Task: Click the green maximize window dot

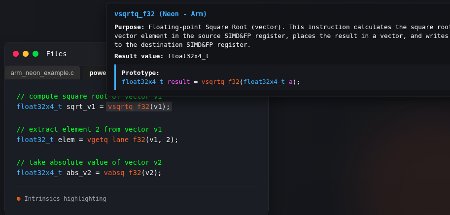Action: click(x=35, y=54)
